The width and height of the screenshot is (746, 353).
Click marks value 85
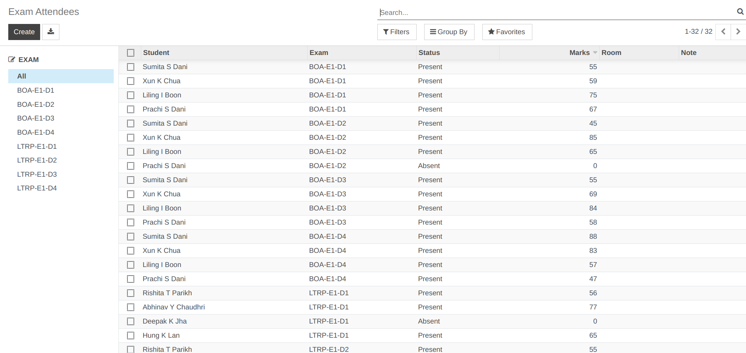click(x=593, y=137)
